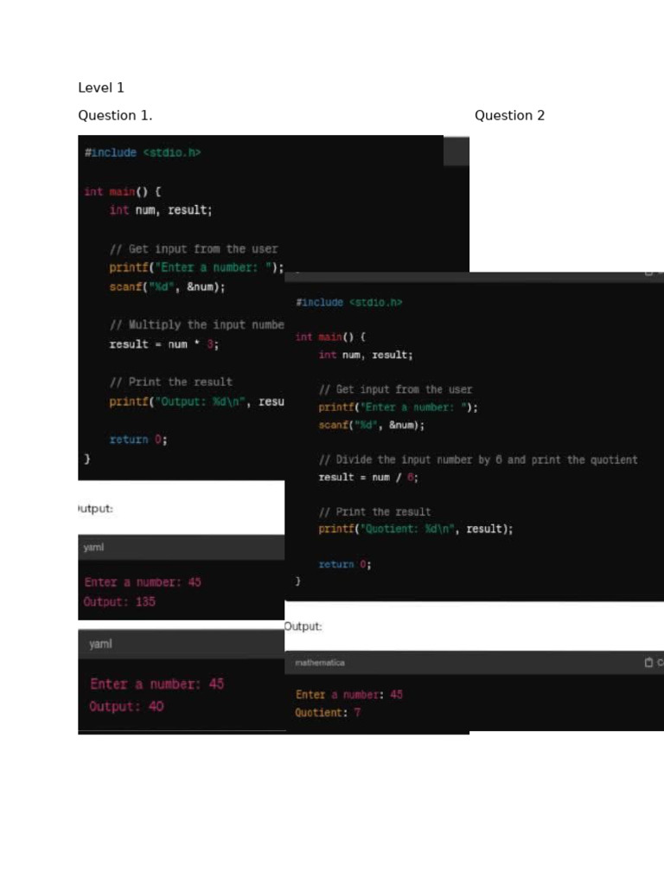664x886 pixels.
Task: Click "int main() {" in the multiplication code
Action: [123, 191]
